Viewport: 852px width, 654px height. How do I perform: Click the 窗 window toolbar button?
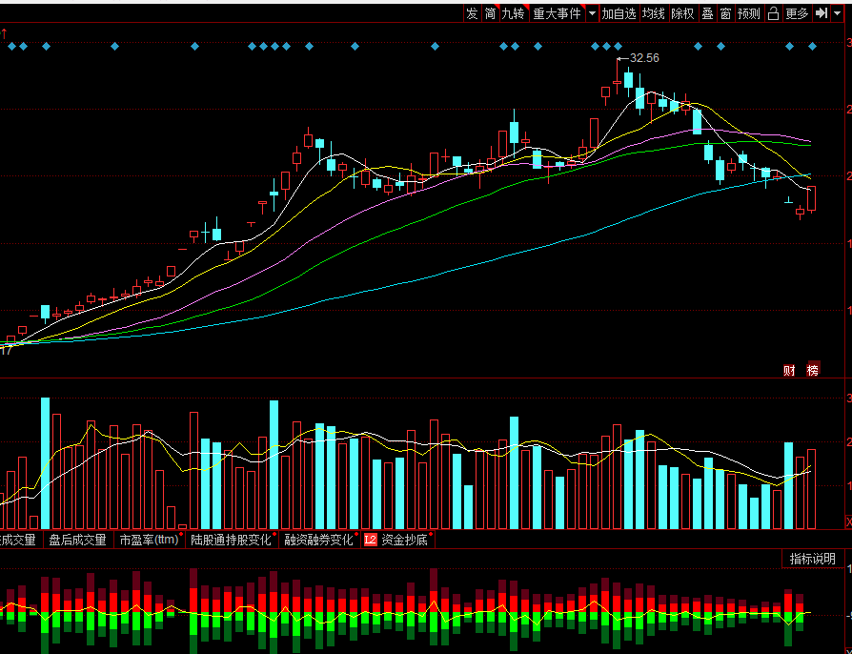coord(725,13)
